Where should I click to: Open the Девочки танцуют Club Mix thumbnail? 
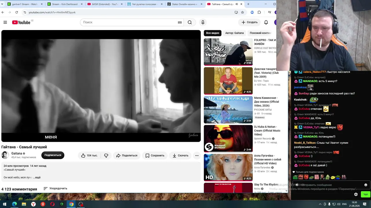[228, 81]
